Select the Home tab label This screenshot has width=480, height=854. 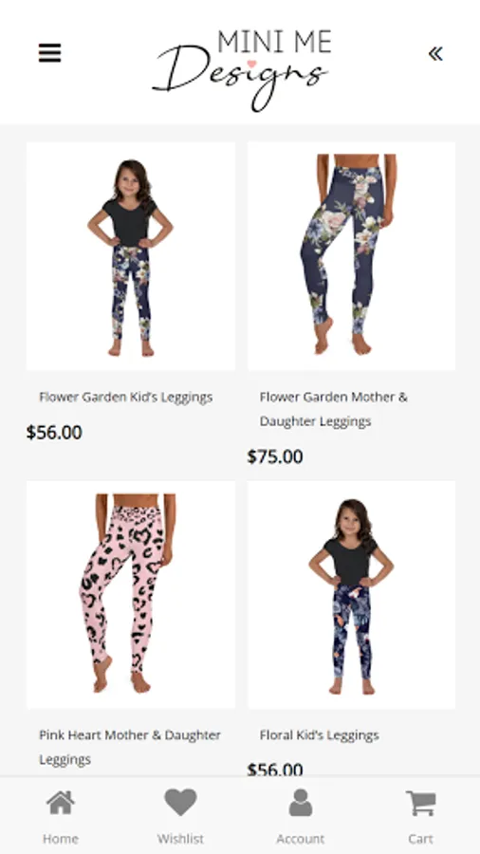(x=61, y=839)
